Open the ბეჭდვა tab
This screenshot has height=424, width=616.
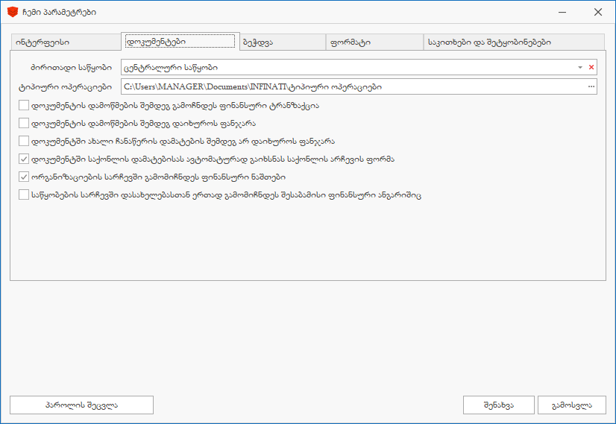[280, 42]
